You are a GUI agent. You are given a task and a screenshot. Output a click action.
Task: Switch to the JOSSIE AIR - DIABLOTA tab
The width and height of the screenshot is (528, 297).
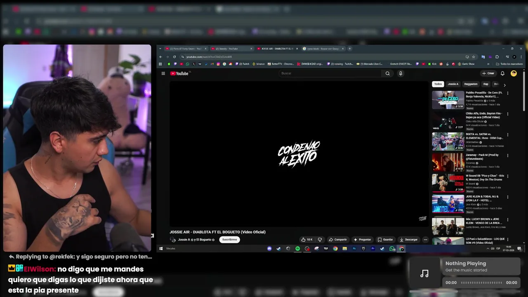[276, 49]
